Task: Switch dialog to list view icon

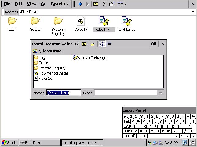Action: (x=102, y=44)
